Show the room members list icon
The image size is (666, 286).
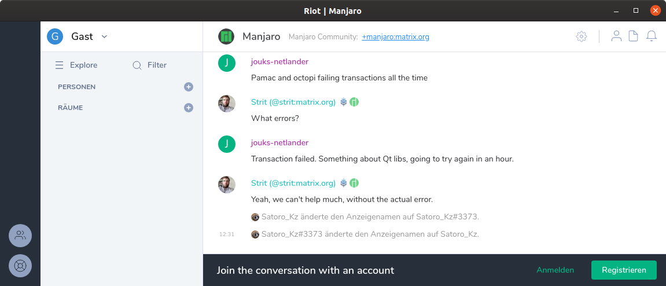616,36
